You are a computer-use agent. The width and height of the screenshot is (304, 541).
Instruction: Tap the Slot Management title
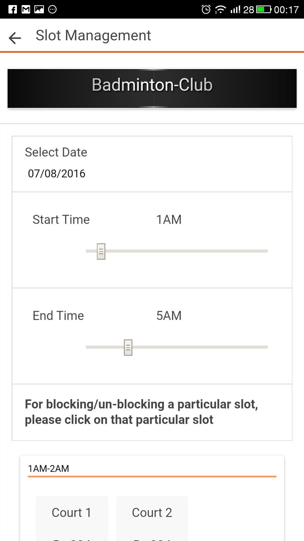93,36
